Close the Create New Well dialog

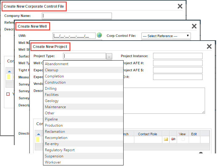click(194, 26)
